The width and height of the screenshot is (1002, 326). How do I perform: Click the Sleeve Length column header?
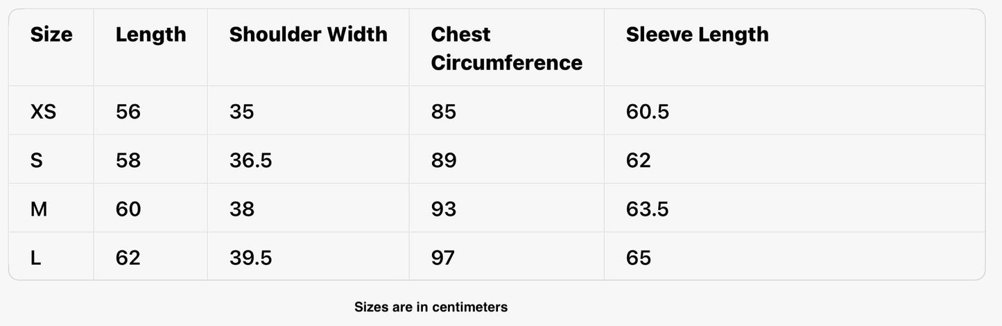(697, 35)
